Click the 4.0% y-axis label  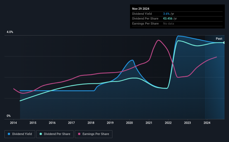point(10,32)
